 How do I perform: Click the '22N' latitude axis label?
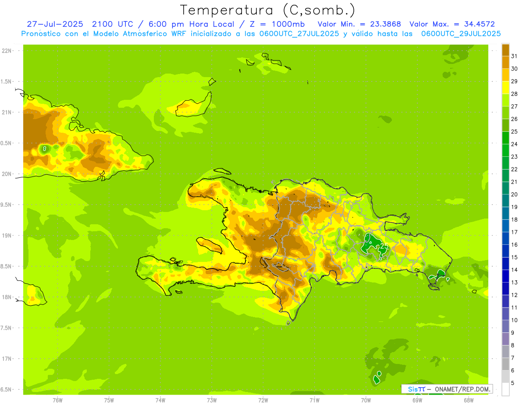point(7,50)
